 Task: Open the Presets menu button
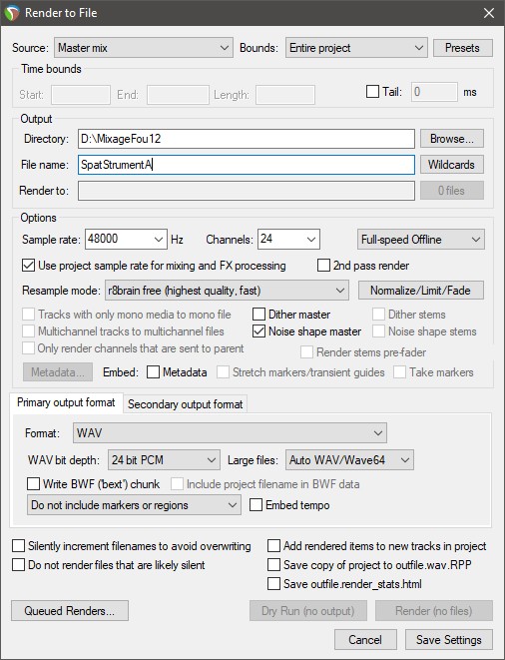click(462, 48)
